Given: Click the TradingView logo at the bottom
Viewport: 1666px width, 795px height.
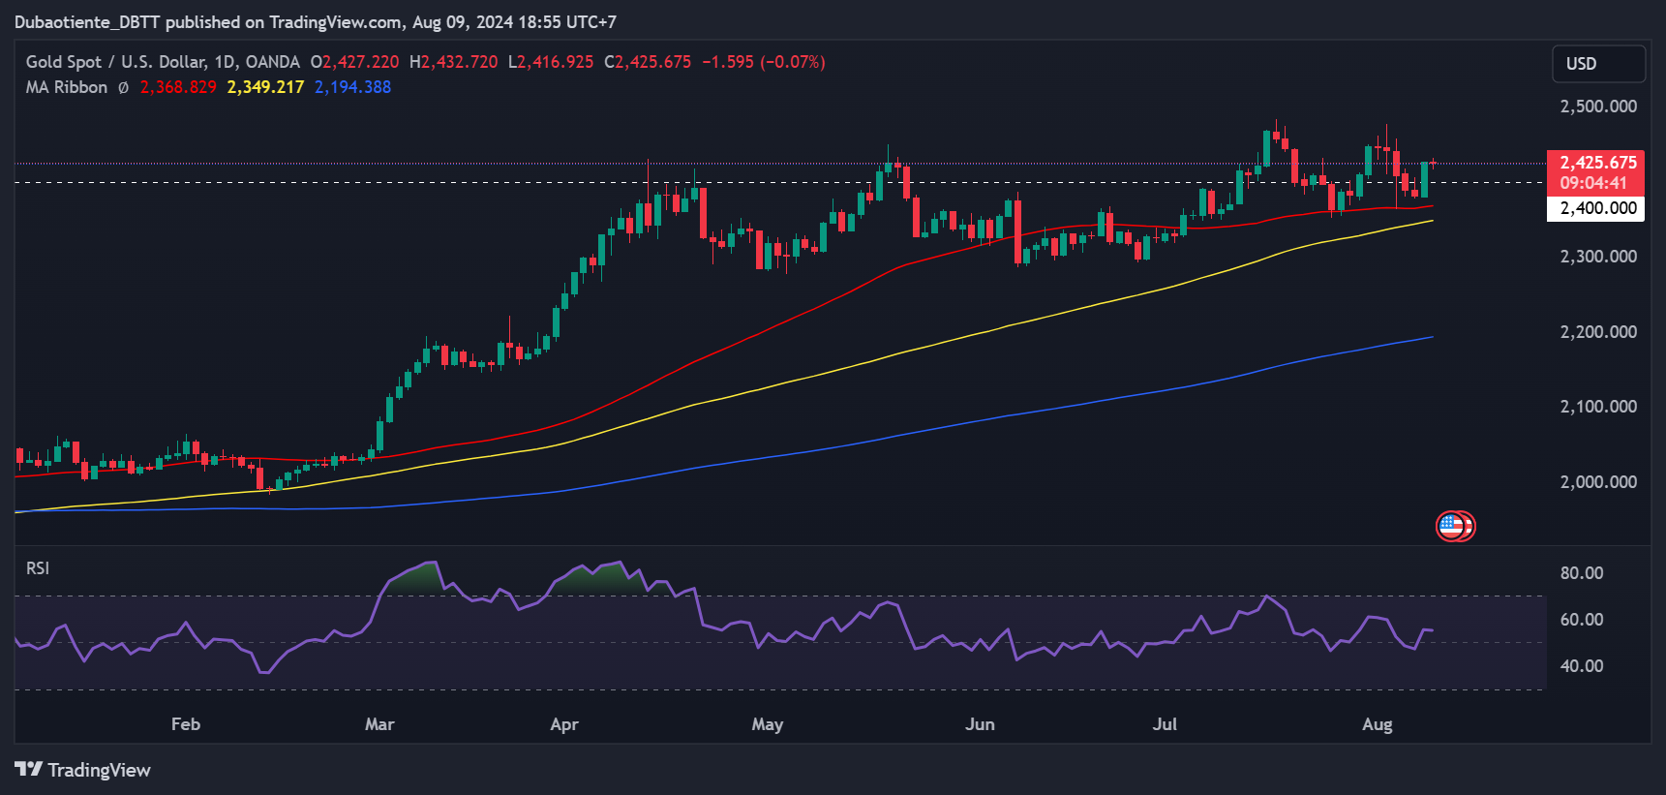Looking at the screenshot, I should [x=82, y=770].
